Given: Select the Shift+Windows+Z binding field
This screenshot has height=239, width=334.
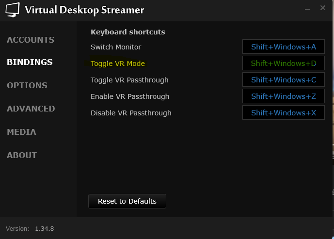Looking at the screenshot, I should (x=283, y=96).
